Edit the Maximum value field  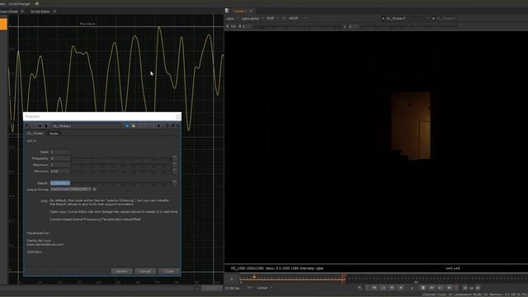coord(60,165)
